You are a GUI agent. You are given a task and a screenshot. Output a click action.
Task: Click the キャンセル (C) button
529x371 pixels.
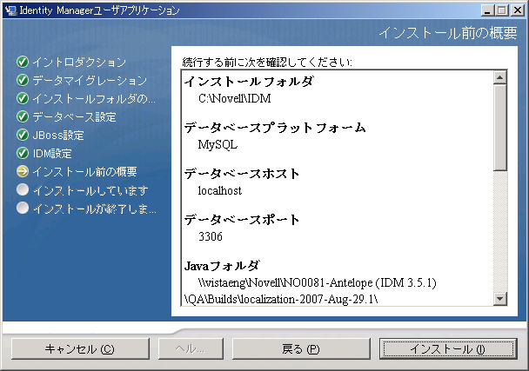[80, 349]
